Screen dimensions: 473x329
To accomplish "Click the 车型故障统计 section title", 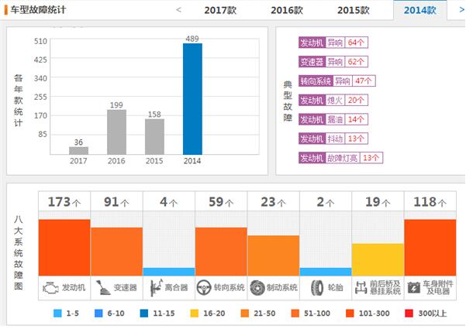I will [x=39, y=10].
